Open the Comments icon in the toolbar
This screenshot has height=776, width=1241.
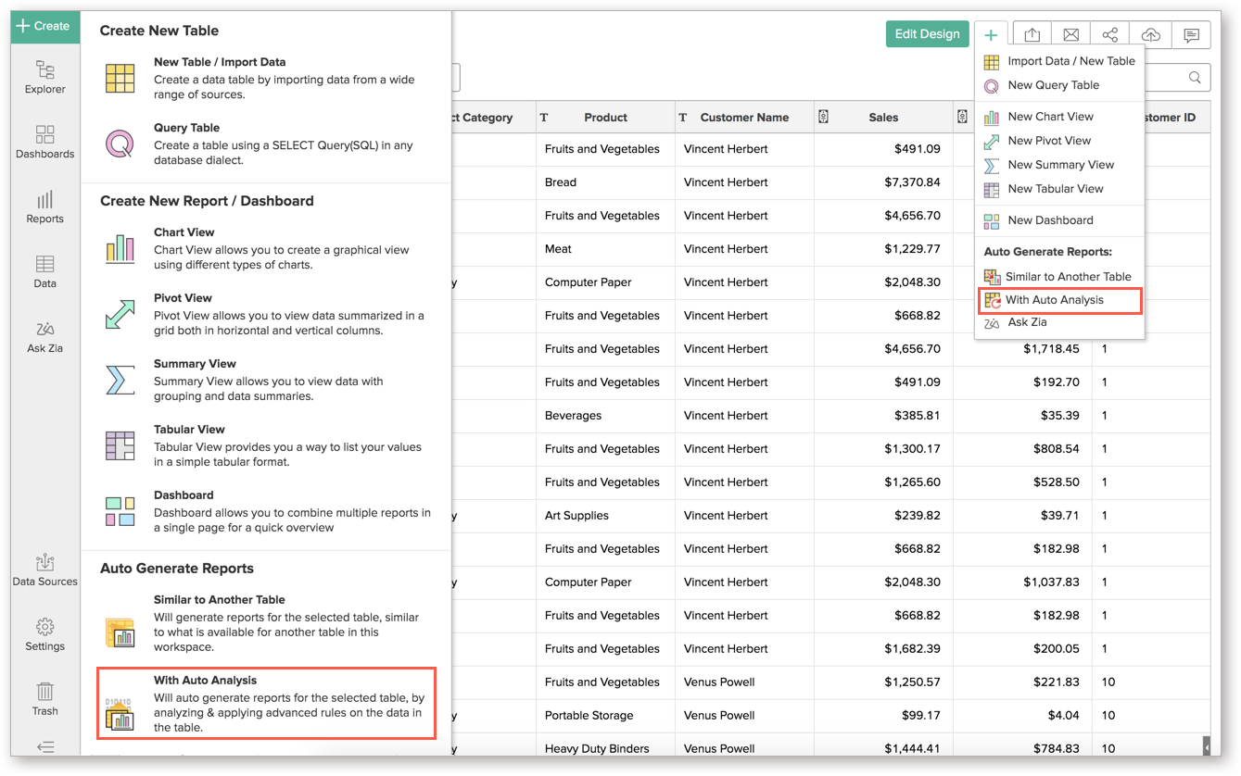click(x=1191, y=34)
